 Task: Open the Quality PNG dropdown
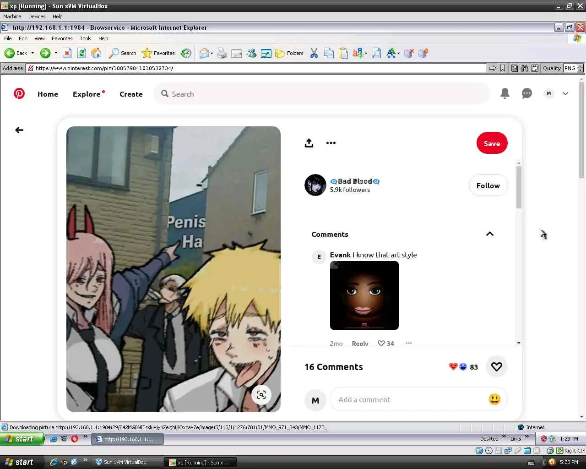click(x=573, y=68)
